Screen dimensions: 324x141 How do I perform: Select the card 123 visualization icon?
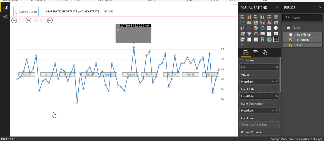[262, 34]
